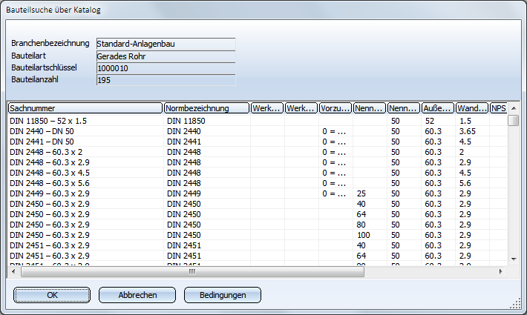The height and width of the screenshot is (315, 527).
Task: Click the Bauteilart field Gerades Rohr
Action: point(166,56)
